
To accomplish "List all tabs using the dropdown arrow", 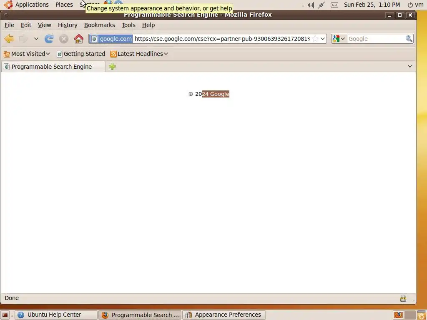I will tap(409, 66).
